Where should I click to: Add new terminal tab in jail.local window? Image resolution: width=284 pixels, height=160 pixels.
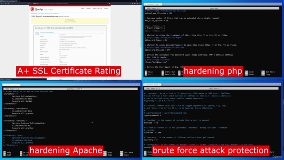tap(162, 84)
